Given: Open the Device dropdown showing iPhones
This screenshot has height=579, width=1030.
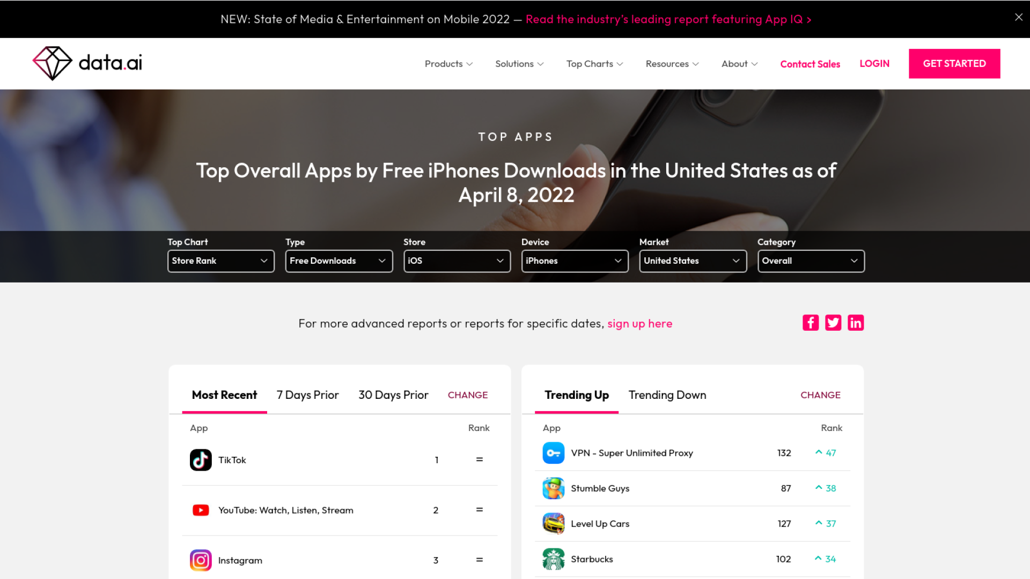Looking at the screenshot, I should (575, 261).
